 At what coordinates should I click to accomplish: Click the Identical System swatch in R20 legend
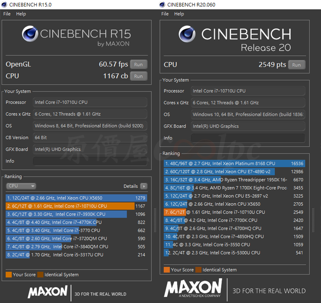click(x=198, y=270)
